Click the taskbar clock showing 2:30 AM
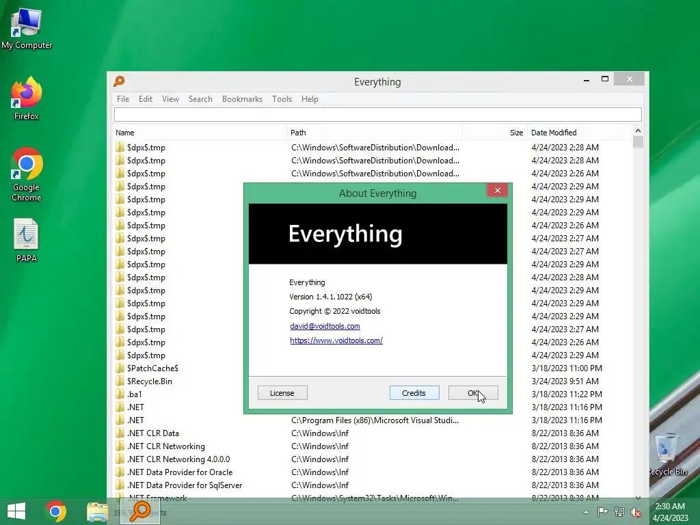 670,512
